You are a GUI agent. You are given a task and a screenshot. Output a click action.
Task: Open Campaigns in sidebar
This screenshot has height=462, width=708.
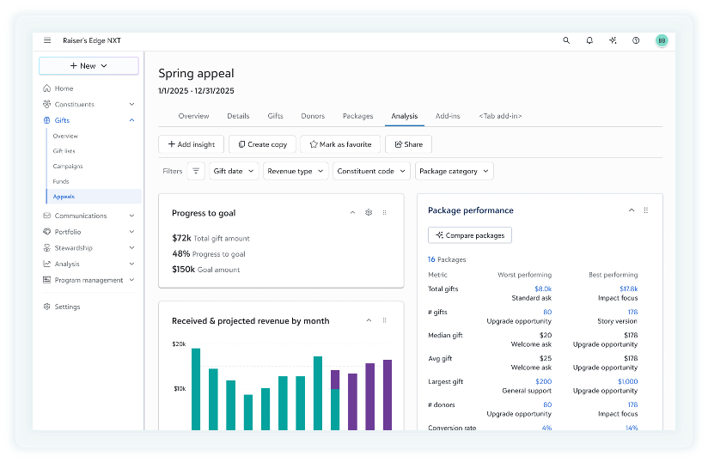pos(68,166)
